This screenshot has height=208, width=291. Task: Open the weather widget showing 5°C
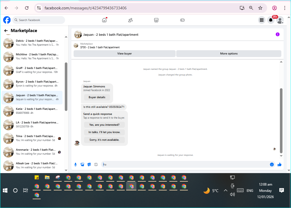[x=211, y=191]
